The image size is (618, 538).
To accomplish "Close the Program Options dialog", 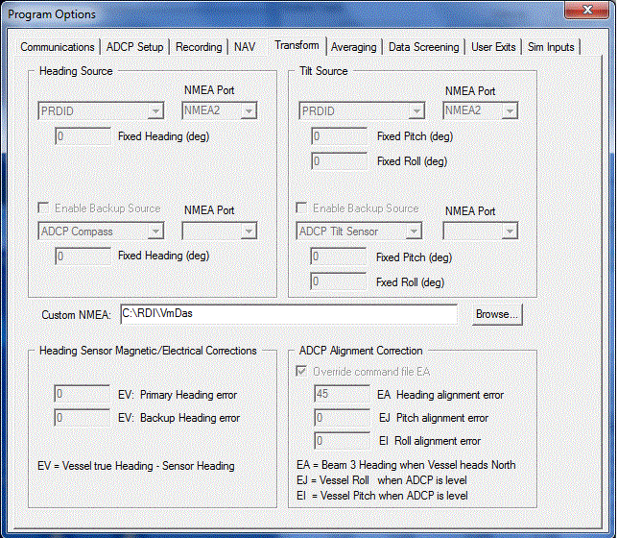I will pyautogui.click(x=587, y=12).
